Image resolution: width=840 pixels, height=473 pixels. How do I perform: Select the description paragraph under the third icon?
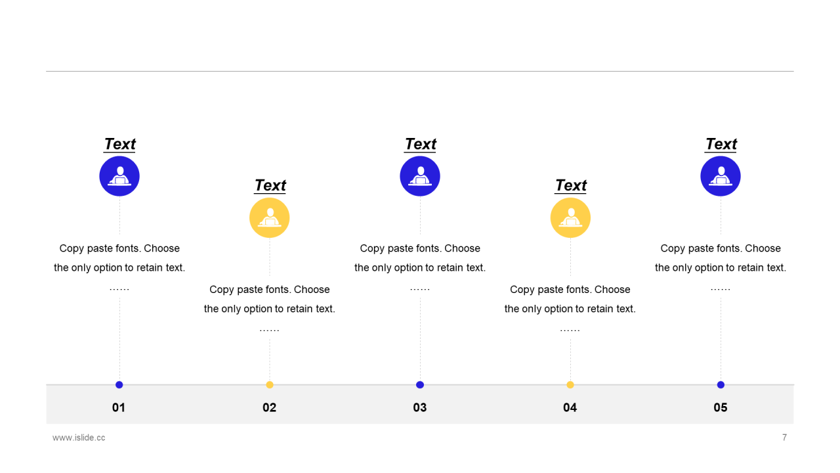tap(420, 267)
